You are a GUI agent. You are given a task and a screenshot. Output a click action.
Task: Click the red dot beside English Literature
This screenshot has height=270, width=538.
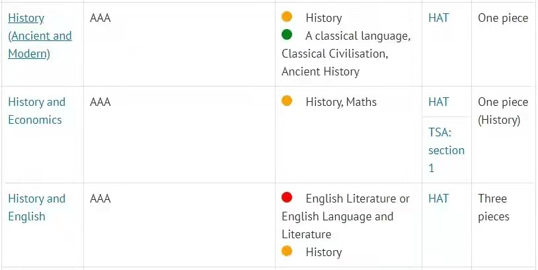287,197
